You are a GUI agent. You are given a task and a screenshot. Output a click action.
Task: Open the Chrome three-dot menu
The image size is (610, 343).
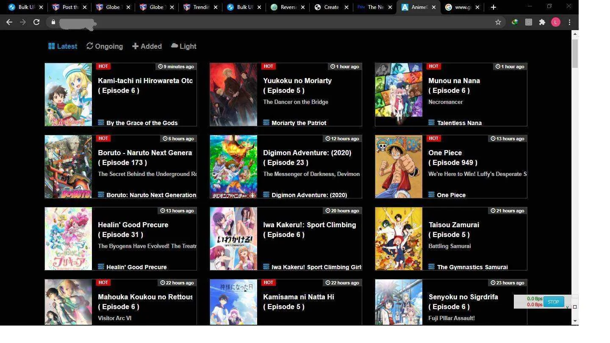pos(569,22)
